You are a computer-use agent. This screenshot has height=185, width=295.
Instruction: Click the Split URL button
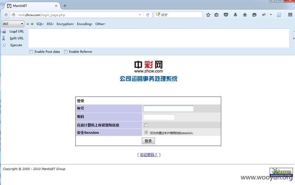pyautogui.click(x=17, y=38)
